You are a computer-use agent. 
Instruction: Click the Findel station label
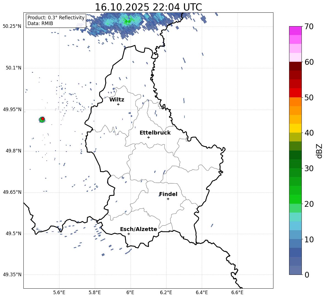click(x=168, y=194)
